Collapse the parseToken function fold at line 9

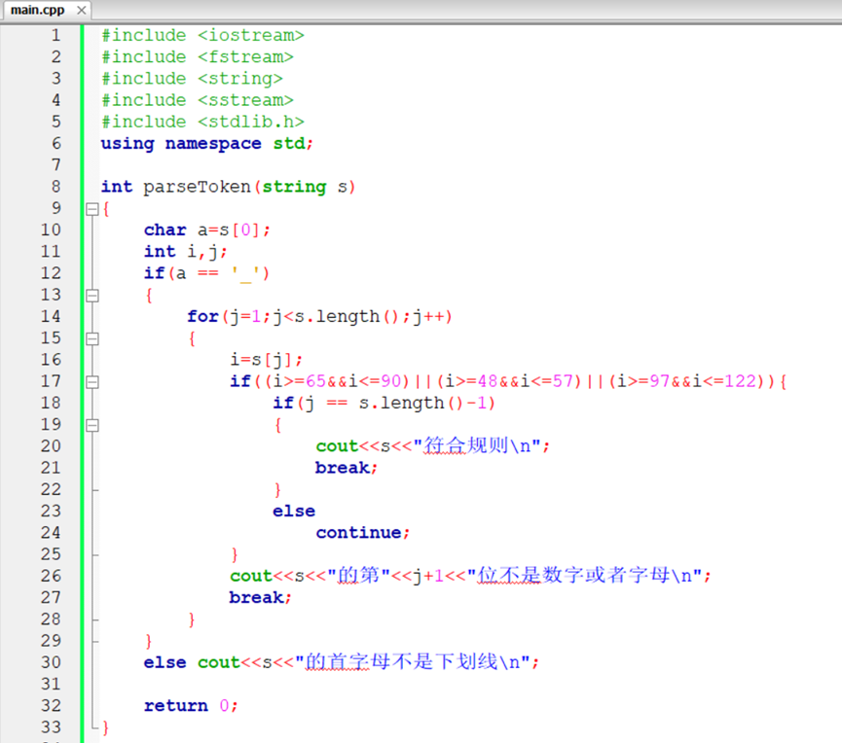point(92,209)
